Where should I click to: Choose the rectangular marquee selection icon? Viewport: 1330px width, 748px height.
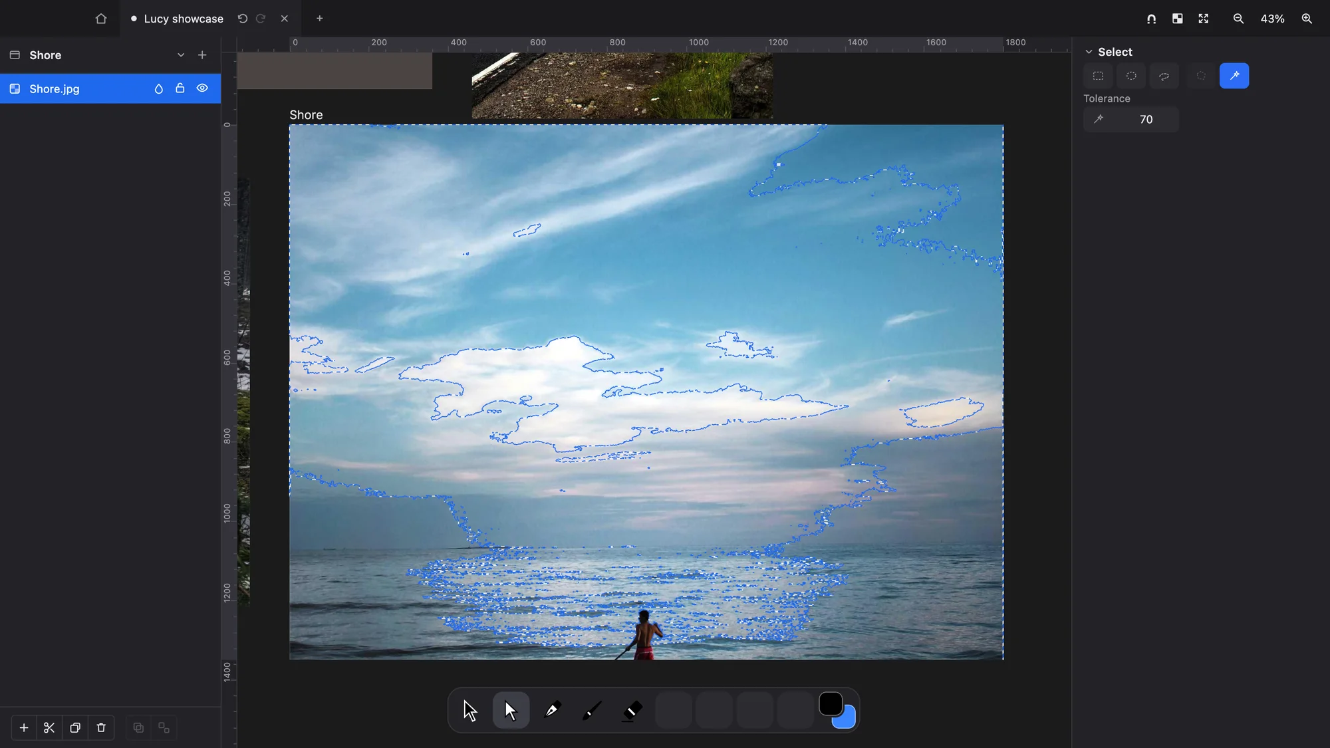tap(1098, 76)
